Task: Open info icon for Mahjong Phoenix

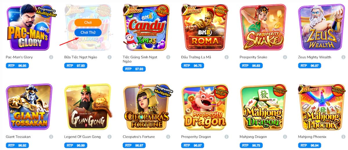Action: point(343,137)
